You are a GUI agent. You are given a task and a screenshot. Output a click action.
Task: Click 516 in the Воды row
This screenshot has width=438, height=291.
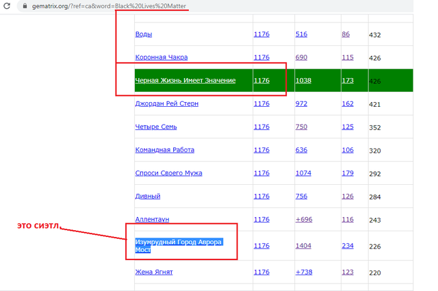[x=301, y=34]
